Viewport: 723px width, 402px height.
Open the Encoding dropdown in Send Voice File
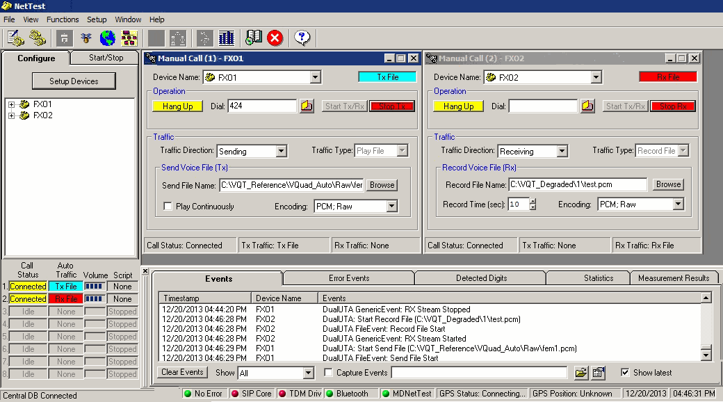pos(391,207)
